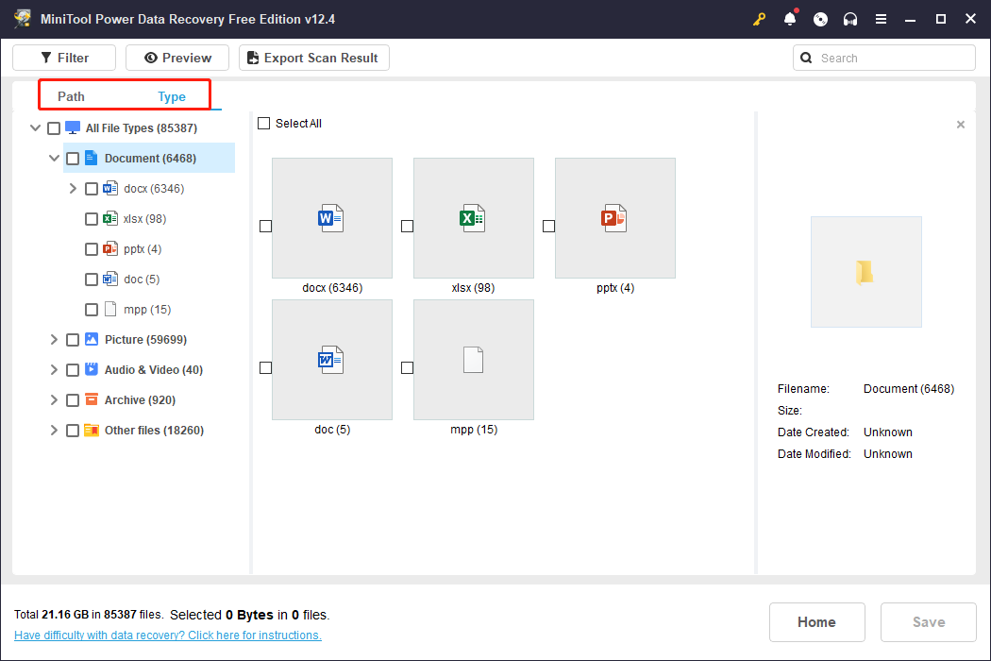Click the Other files category icon
Image resolution: width=991 pixels, height=661 pixels.
pos(91,431)
